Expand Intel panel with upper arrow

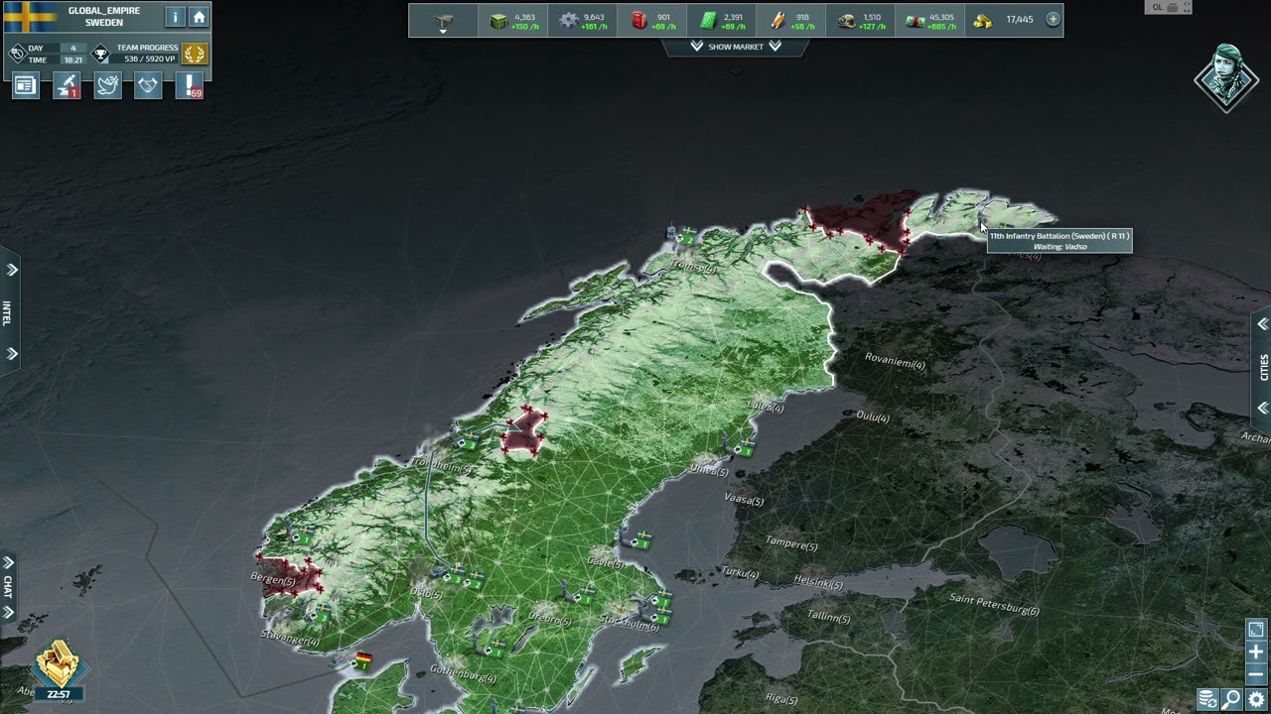(12, 270)
